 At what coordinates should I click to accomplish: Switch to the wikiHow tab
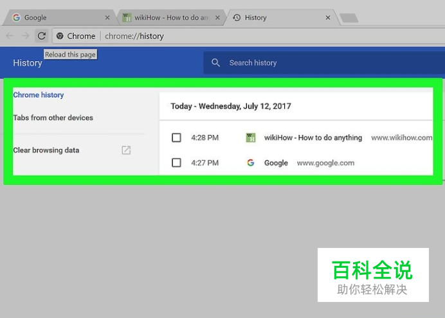171,17
